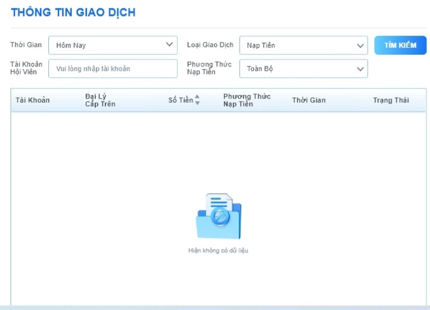Viewport: 430px width, 310px height.
Task: Select the Tài Khoản Hội Viên input box
Action: (113, 68)
